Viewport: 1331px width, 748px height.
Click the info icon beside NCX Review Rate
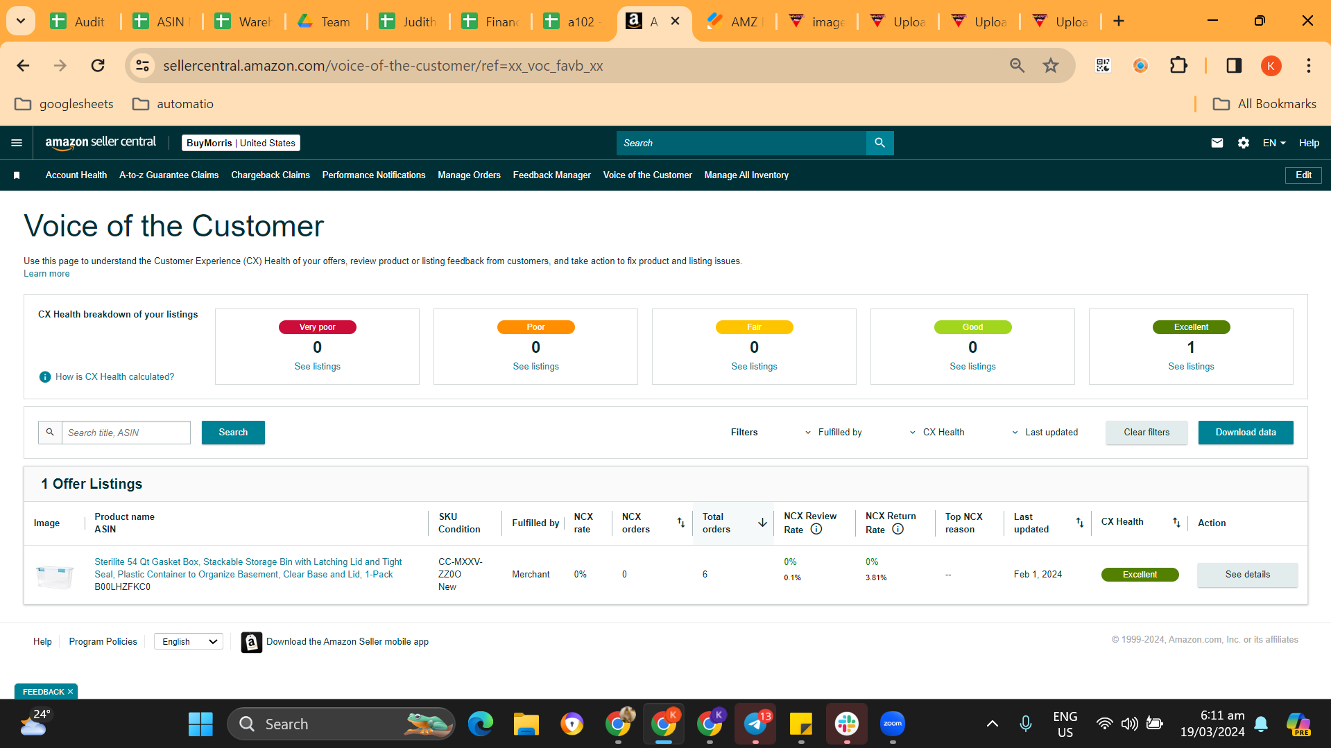(x=816, y=529)
